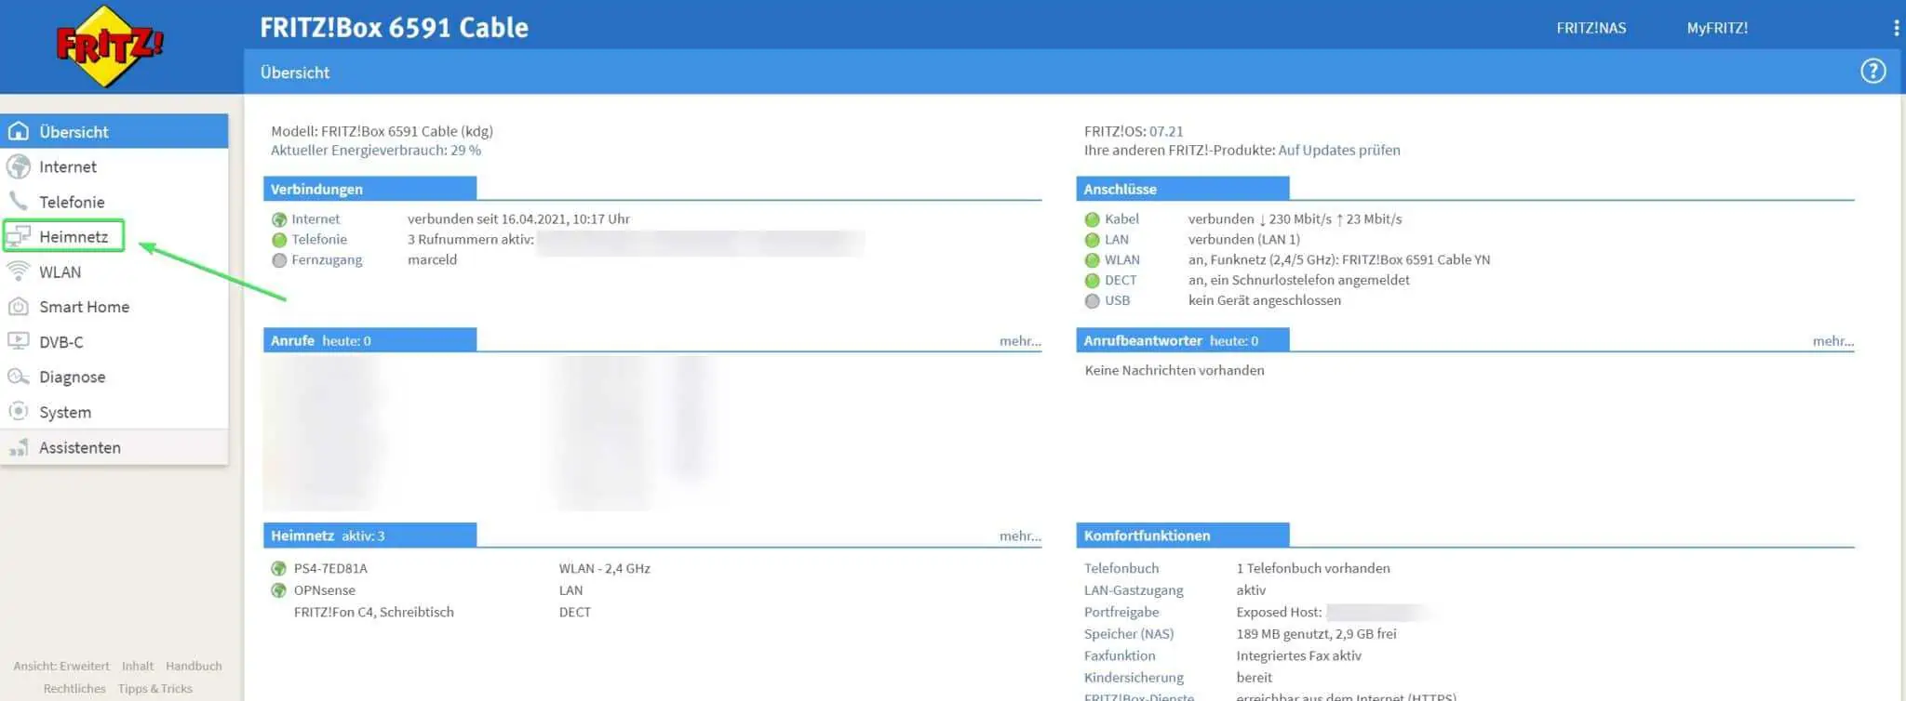Open the Komfortfunktionen section header
Image resolution: width=1906 pixels, height=701 pixels.
(x=1183, y=536)
